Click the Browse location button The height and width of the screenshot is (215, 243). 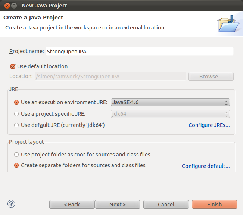point(211,77)
